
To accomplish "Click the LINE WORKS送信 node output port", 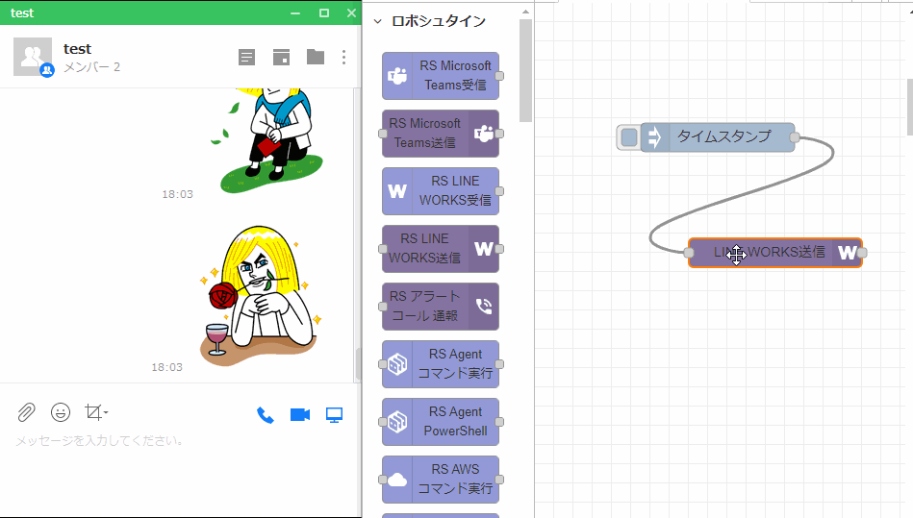I will (862, 253).
